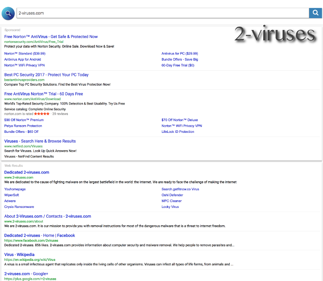Open Free AntiVirus Norton Trial 60 Days link
The image size is (323, 281).
[x=43, y=94]
